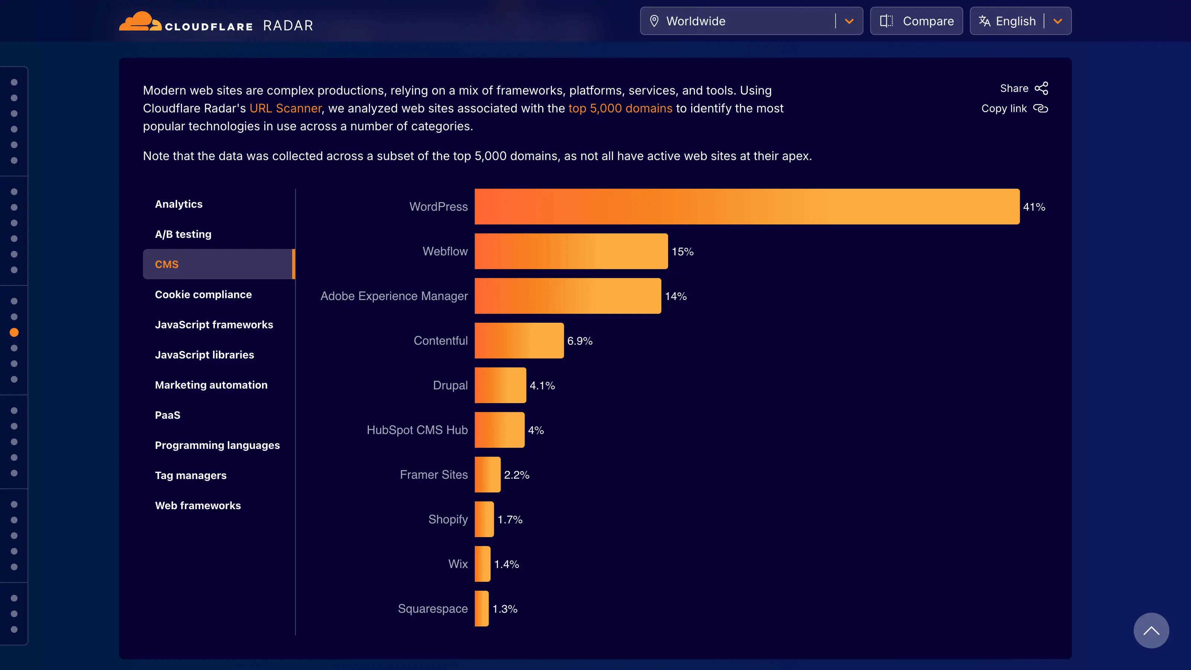Click the Share text link

tap(1014, 88)
